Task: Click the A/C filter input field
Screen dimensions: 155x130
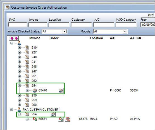Action: point(104,25)
